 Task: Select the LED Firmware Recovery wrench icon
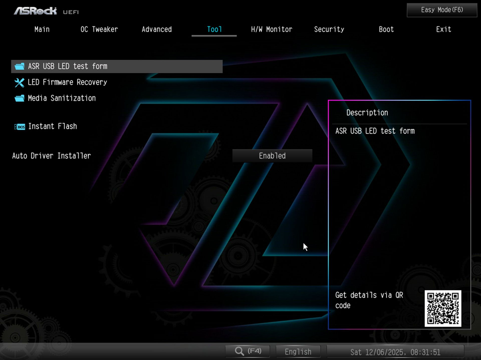click(x=19, y=82)
